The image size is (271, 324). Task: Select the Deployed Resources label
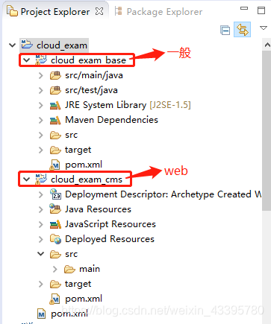coord(110,239)
